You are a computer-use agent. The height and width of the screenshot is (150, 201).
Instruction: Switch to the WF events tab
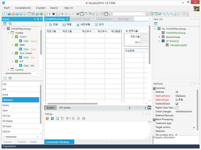pyautogui.click(x=65, y=108)
